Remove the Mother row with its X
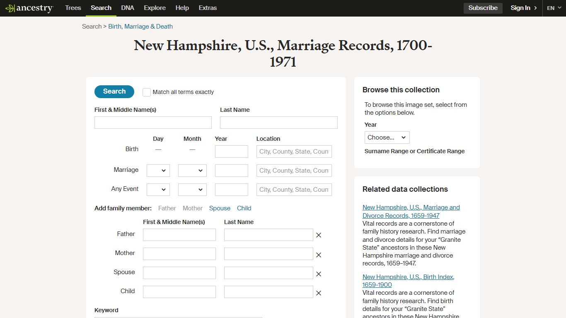The height and width of the screenshot is (318, 566). coord(319,255)
